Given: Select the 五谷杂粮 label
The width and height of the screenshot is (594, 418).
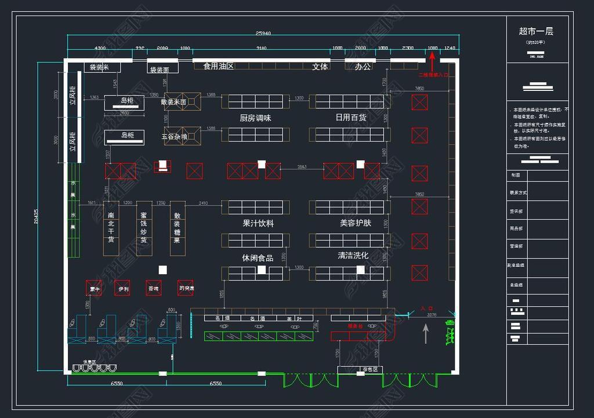Looking at the screenshot, I should [x=174, y=136].
